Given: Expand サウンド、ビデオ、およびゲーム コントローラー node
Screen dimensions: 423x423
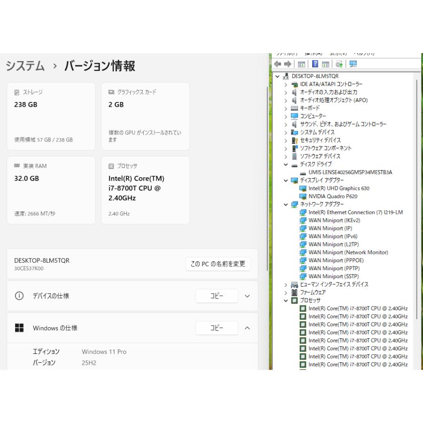Looking at the screenshot, I should [x=286, y=125].
